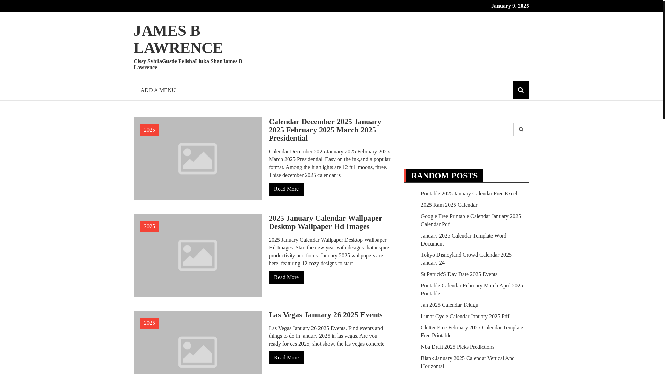This screenshot has height=374, width=666.
Task: Open the placeholder thumbnail of the Las Vegas post
Action: click(198, 342)
